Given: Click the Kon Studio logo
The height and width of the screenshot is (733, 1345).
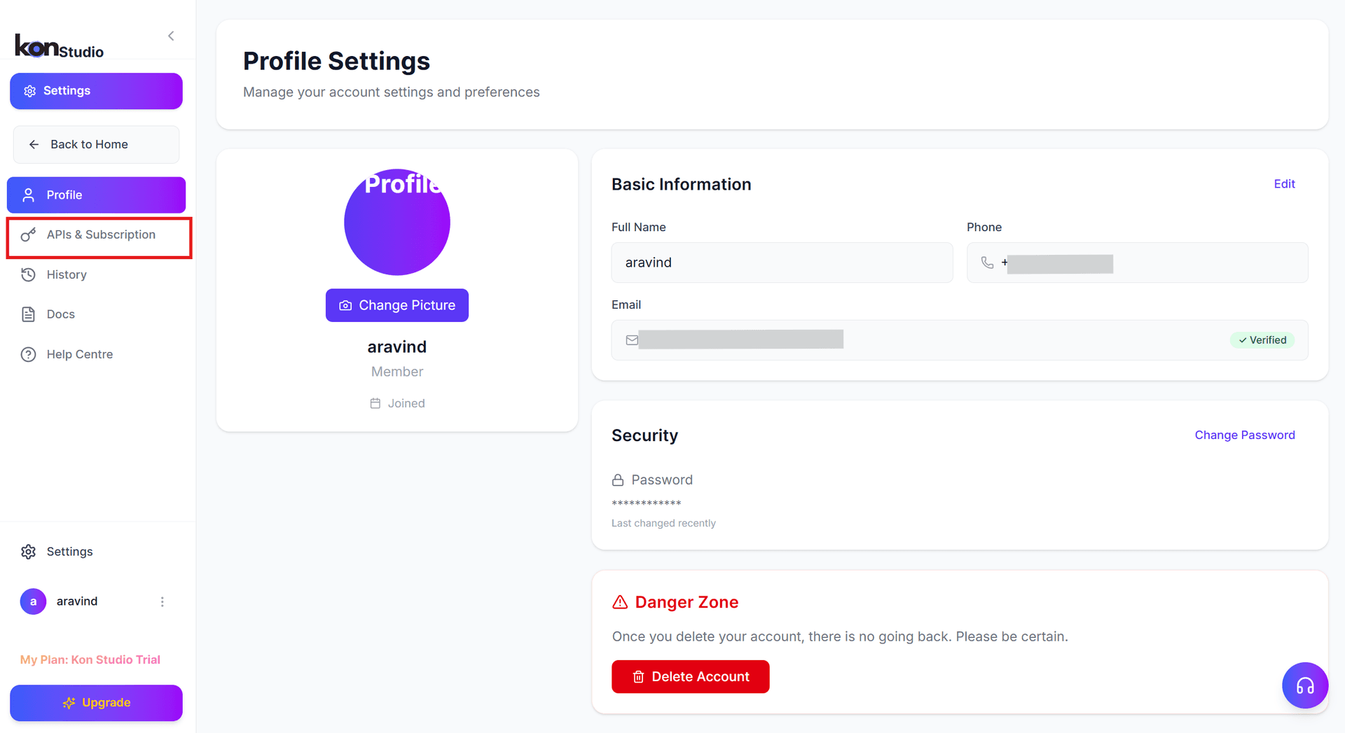Looking at the screenshot, I should pos(59,46).
